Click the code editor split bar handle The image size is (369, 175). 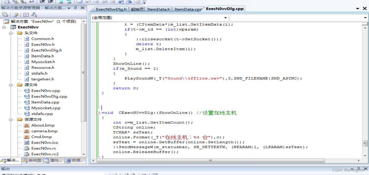click(x=365, y=23)
